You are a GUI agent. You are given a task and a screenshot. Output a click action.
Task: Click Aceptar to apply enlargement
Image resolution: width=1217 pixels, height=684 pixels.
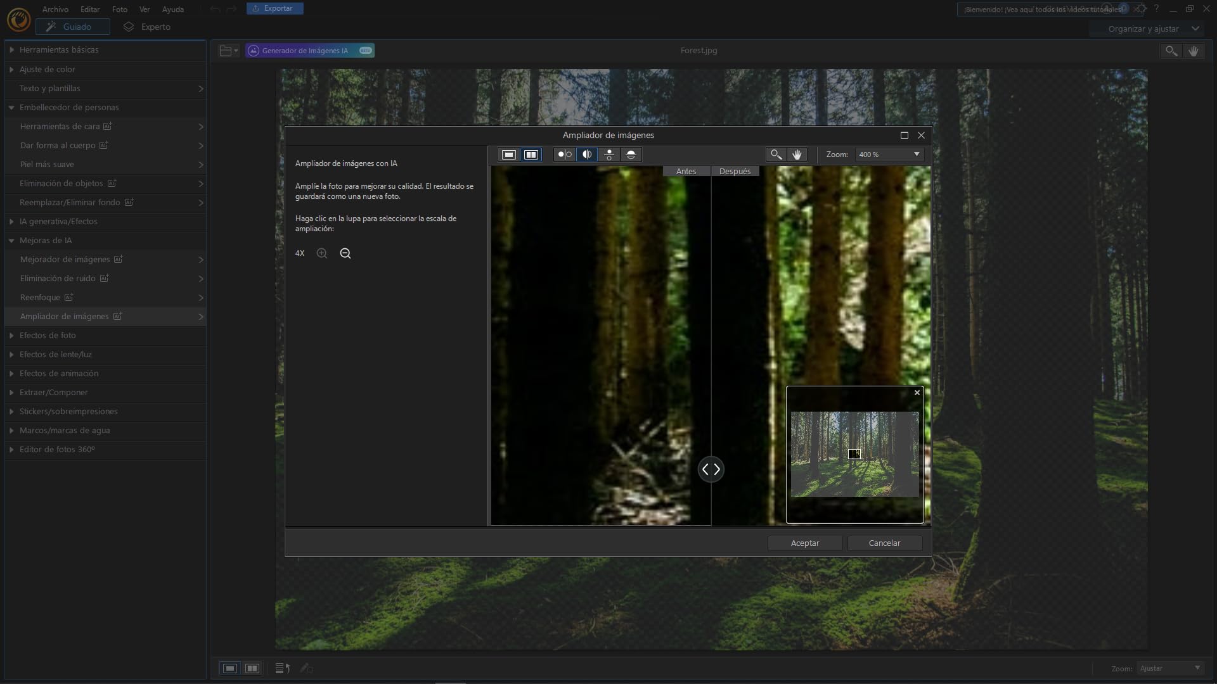coord(805,543)
